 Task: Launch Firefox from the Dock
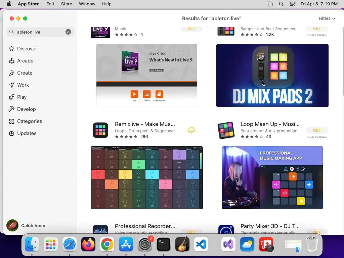pos(88,245)
